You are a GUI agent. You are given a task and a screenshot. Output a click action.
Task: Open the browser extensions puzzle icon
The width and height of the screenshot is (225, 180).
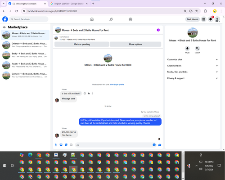[205, 11]
